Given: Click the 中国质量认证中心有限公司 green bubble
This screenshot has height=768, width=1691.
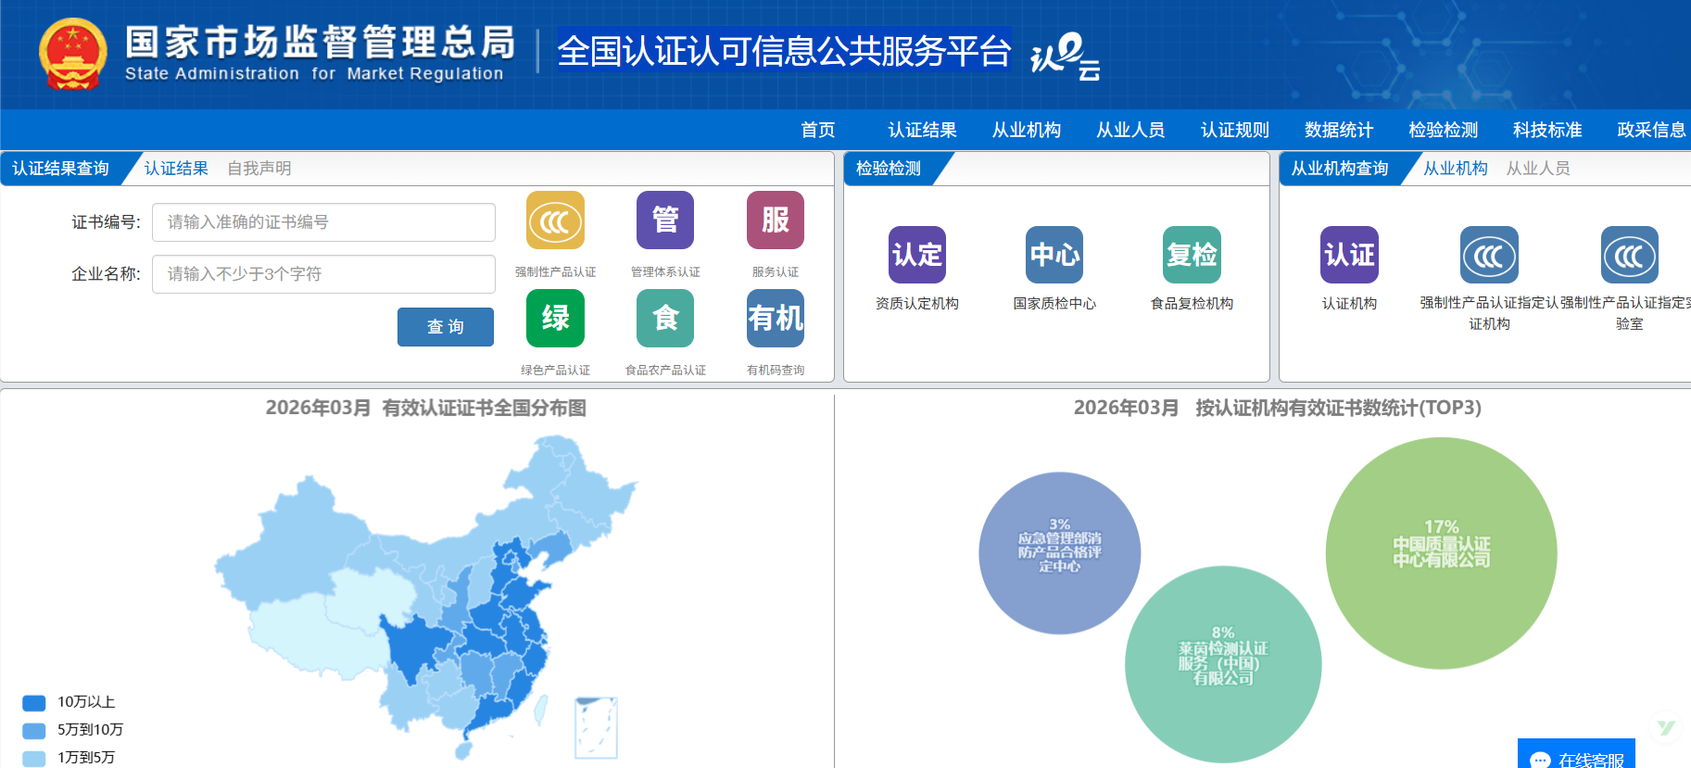Looking at the screenshot, I should [x=1441, y=553].
